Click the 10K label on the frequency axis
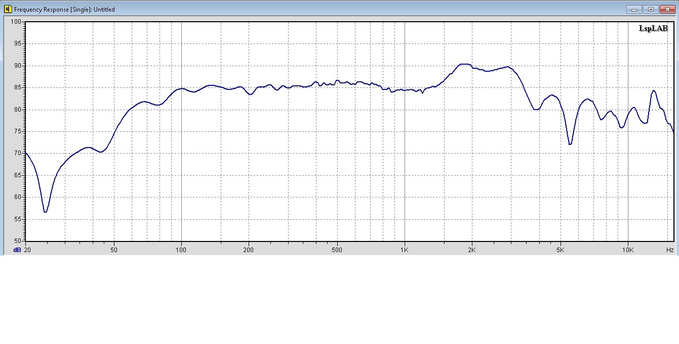The width and height of the screenshot is (679, 344). tap(628, 250)
